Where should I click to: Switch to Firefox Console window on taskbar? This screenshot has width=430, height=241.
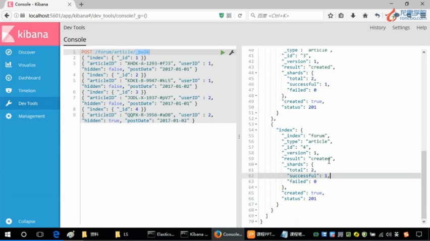click(x=229, y=234)
